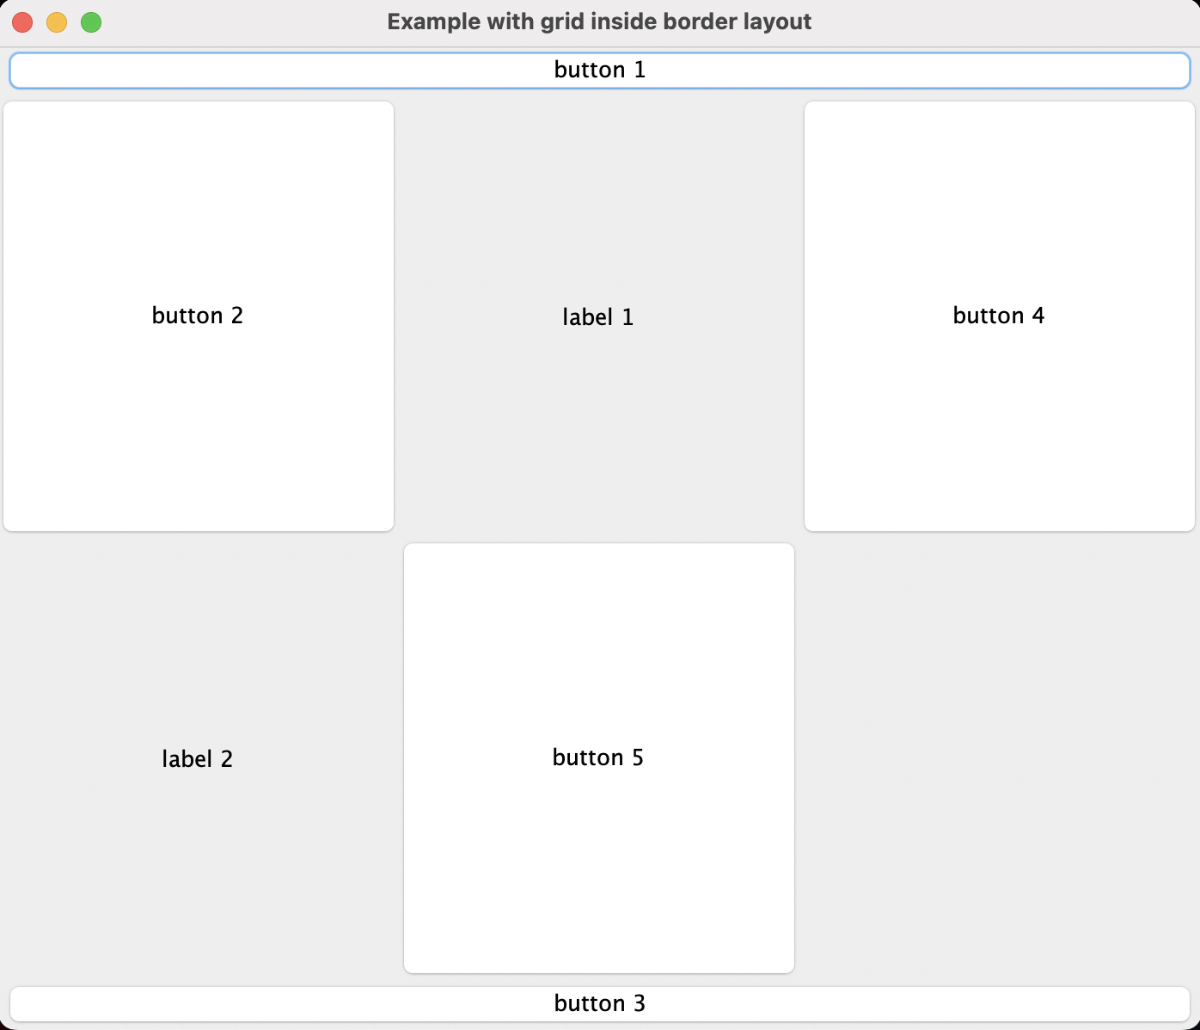
Task: Click the green zoom circle
Action: [90, 22]
